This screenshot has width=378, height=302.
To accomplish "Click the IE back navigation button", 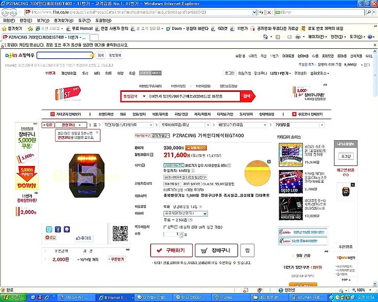I will tap(5, 12).
